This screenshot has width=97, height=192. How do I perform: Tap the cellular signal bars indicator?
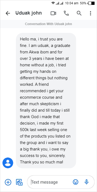[59, 3]
